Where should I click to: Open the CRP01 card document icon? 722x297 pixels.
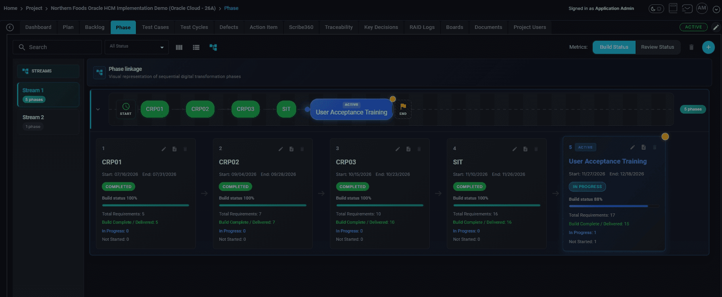pos(174,149)
